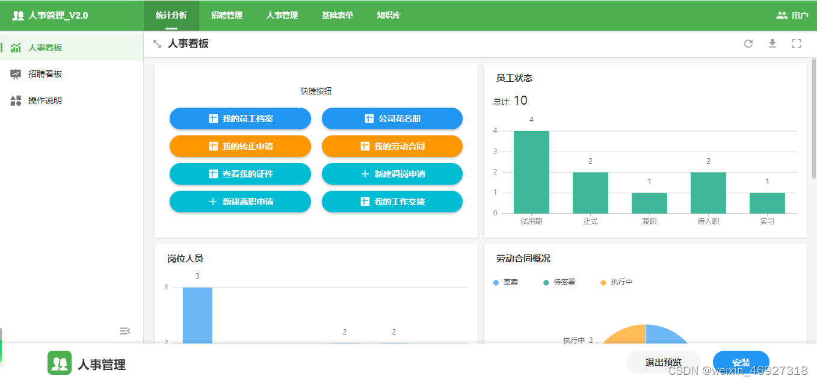
Task: Refresh the dashboard with the reload icon
Action: 748,43
